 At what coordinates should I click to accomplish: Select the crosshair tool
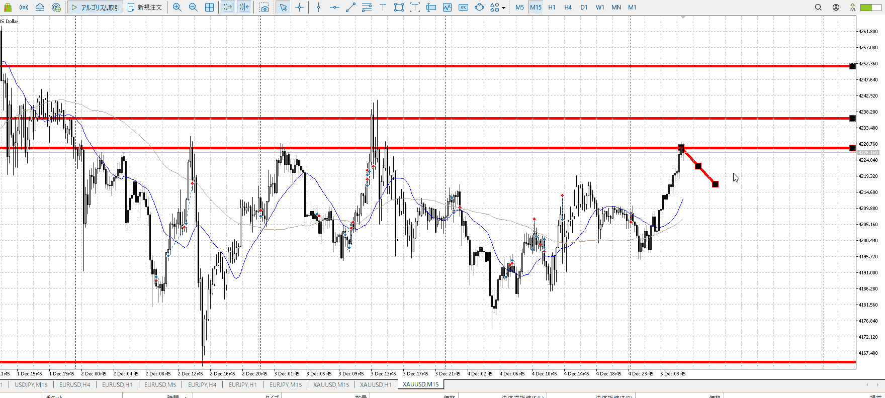pos(300,8)
